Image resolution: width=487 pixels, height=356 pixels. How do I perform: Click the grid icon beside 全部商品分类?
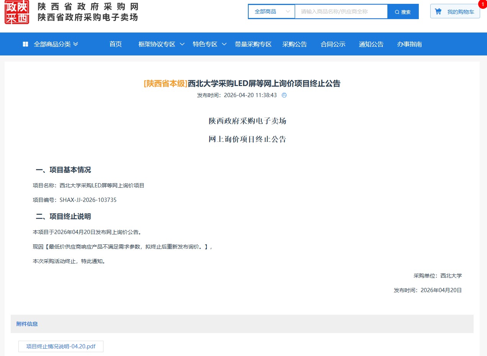point(25,44)
